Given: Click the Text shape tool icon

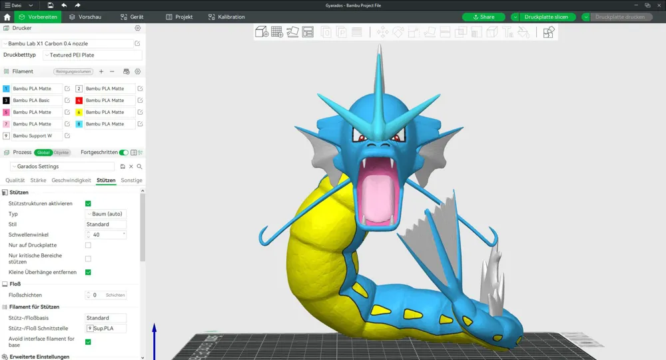Looking at the screenshot, I should click(507, 32).
